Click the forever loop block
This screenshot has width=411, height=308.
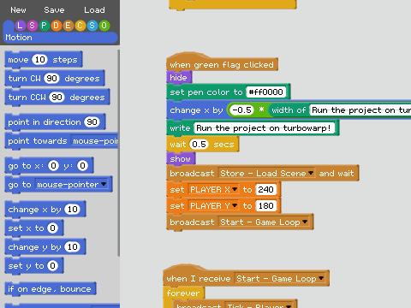tap(184, 293)
